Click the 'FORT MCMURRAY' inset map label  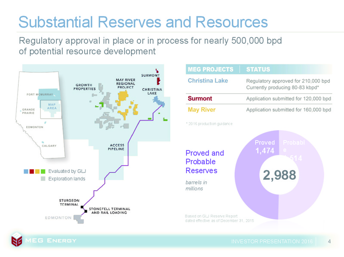point(40,95)
